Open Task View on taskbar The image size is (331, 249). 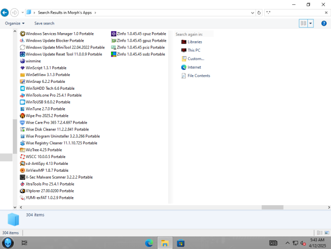24,243
